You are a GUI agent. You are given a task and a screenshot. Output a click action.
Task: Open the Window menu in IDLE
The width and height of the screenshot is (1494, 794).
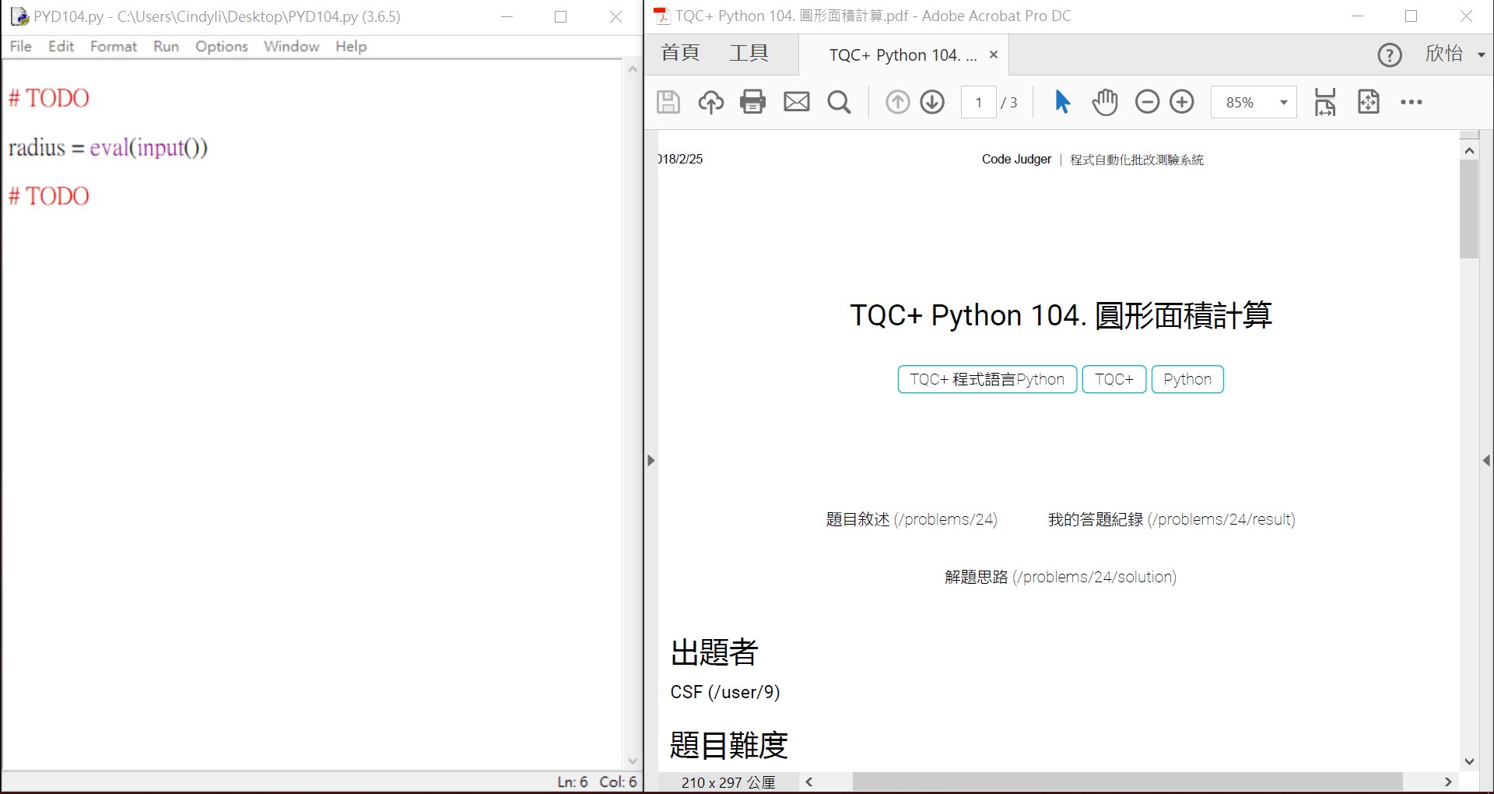292,46
